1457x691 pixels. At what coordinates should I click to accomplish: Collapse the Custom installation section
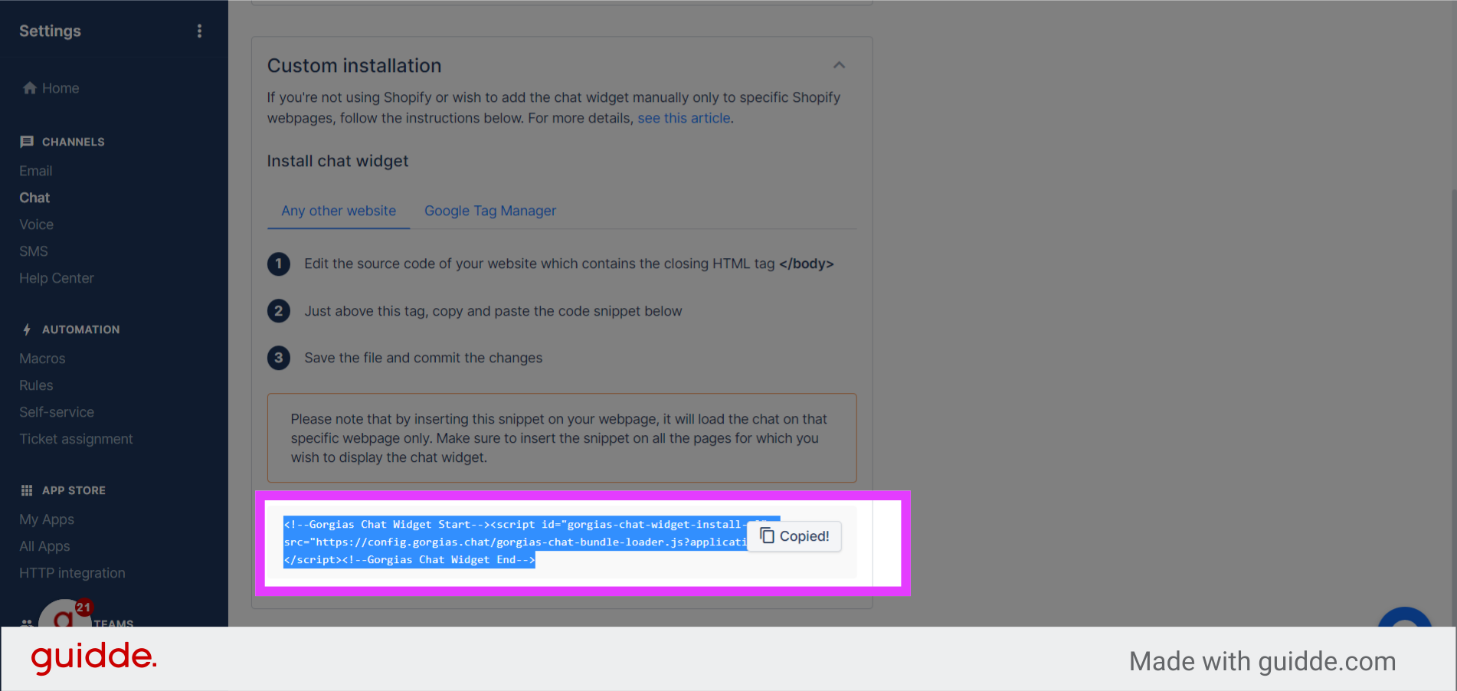[839, 65]
